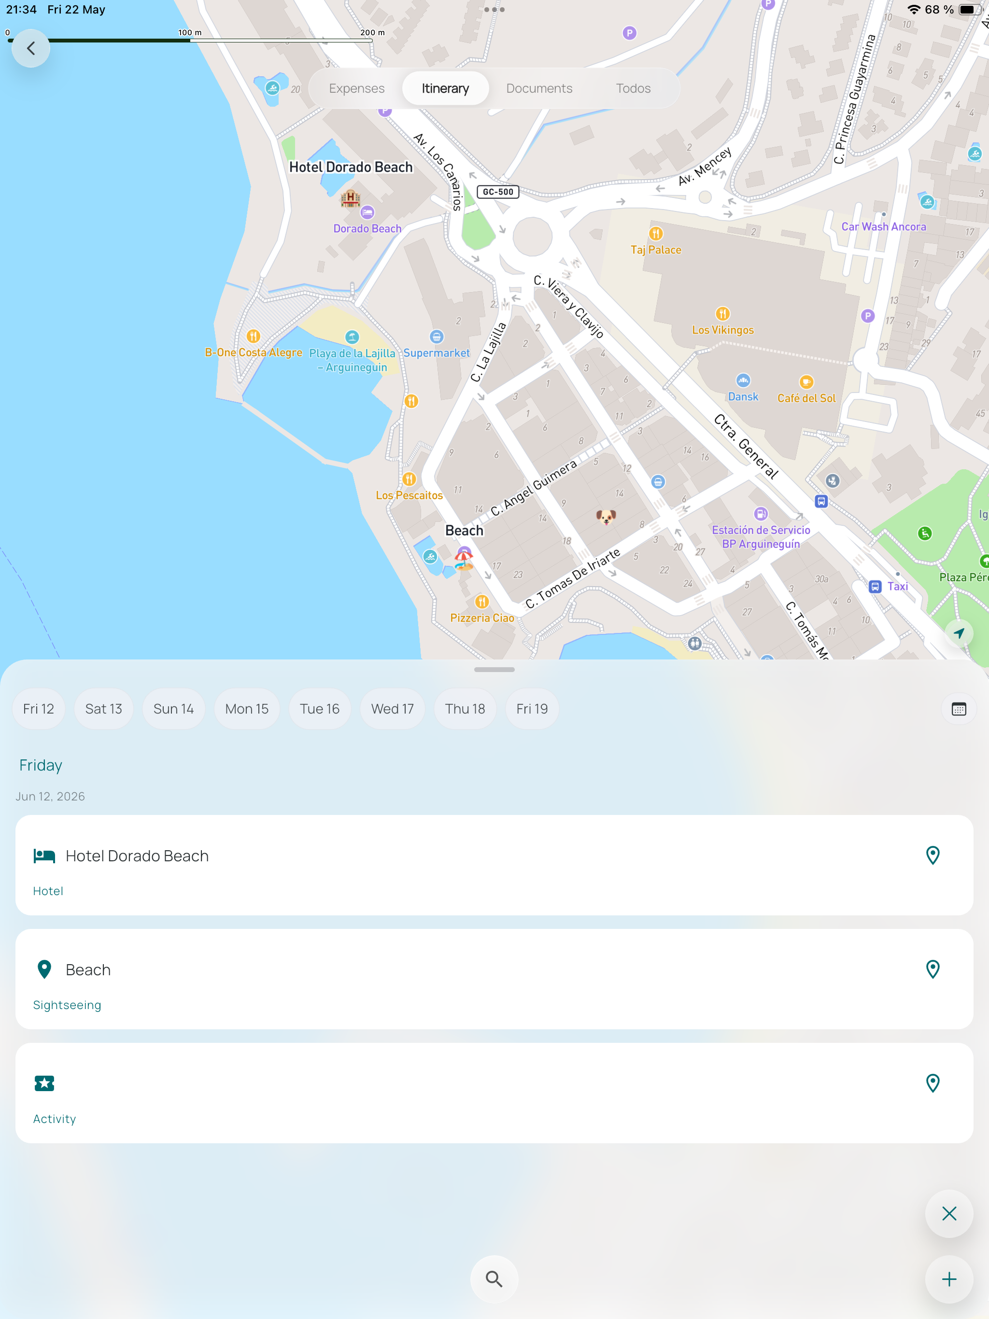
Task: Tap Café del Sol map icon
Action: point(806,381)
